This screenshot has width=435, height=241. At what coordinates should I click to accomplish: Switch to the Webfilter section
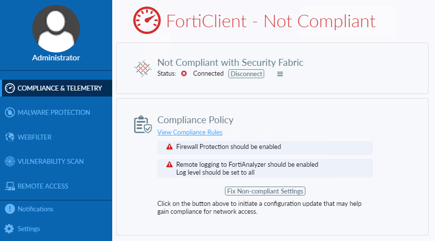pyautogui.click(x=34, y=137)
